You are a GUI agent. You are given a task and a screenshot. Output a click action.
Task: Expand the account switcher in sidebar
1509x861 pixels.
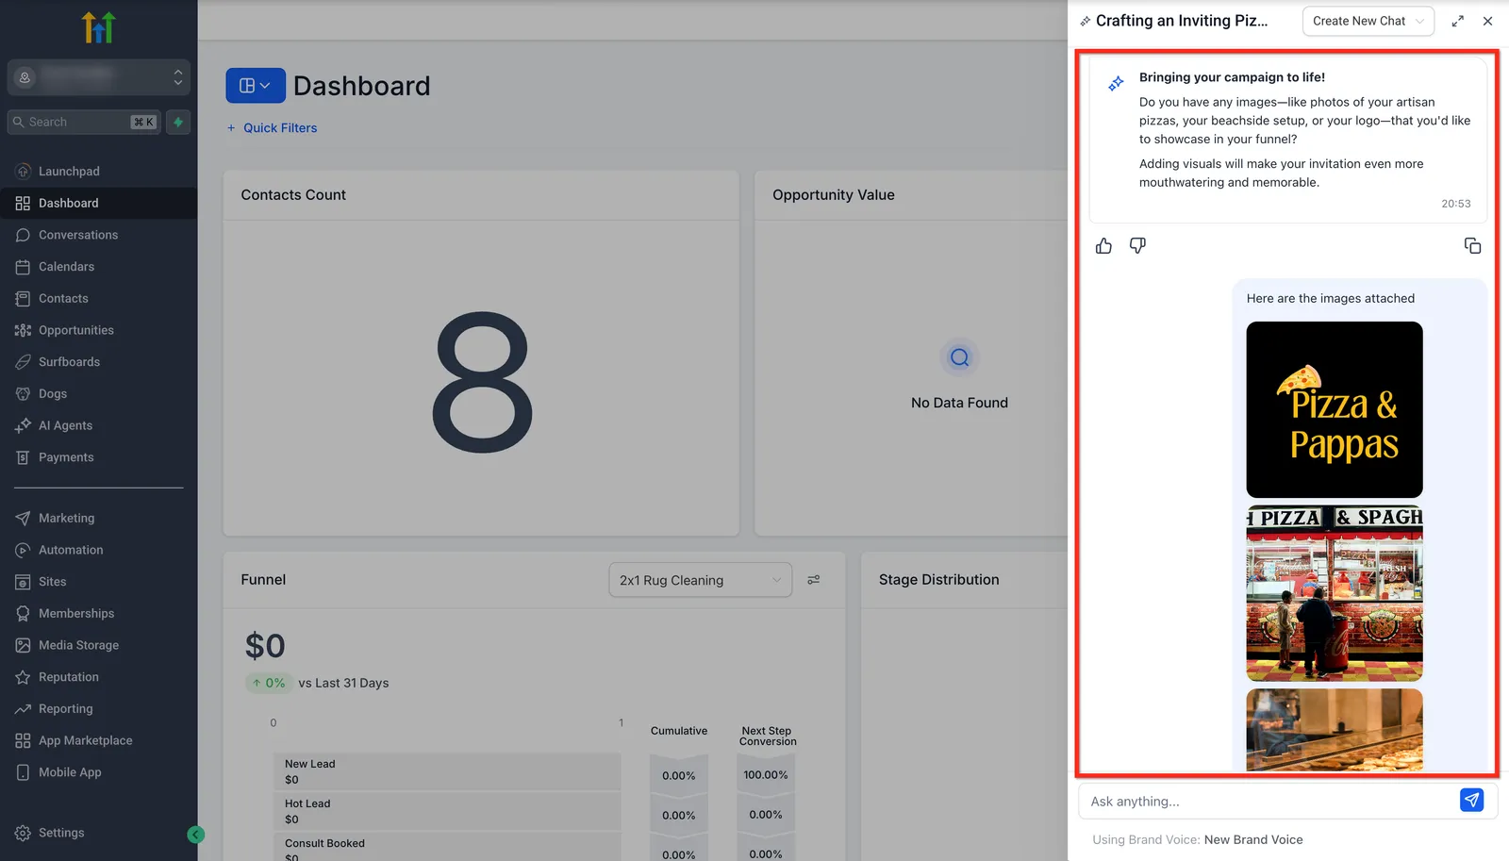(x=99, y=77)
